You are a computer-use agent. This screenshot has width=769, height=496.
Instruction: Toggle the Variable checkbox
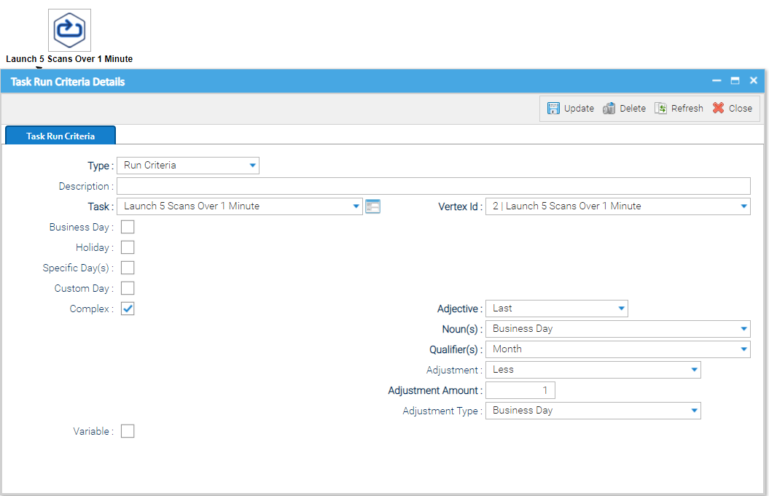click(128, 431)
